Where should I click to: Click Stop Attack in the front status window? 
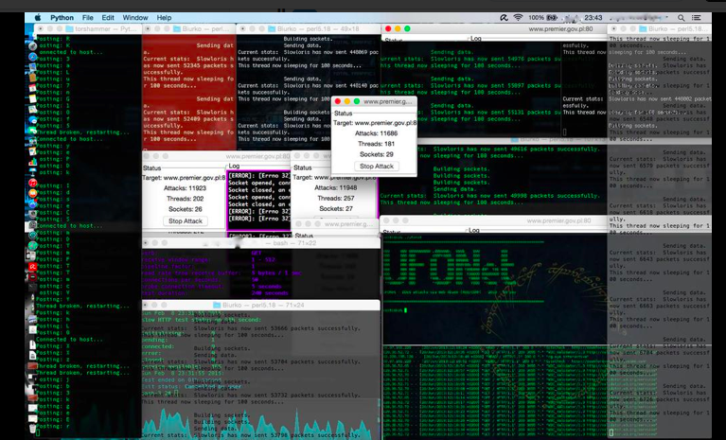pyautogui.click(x=377, y=167)
